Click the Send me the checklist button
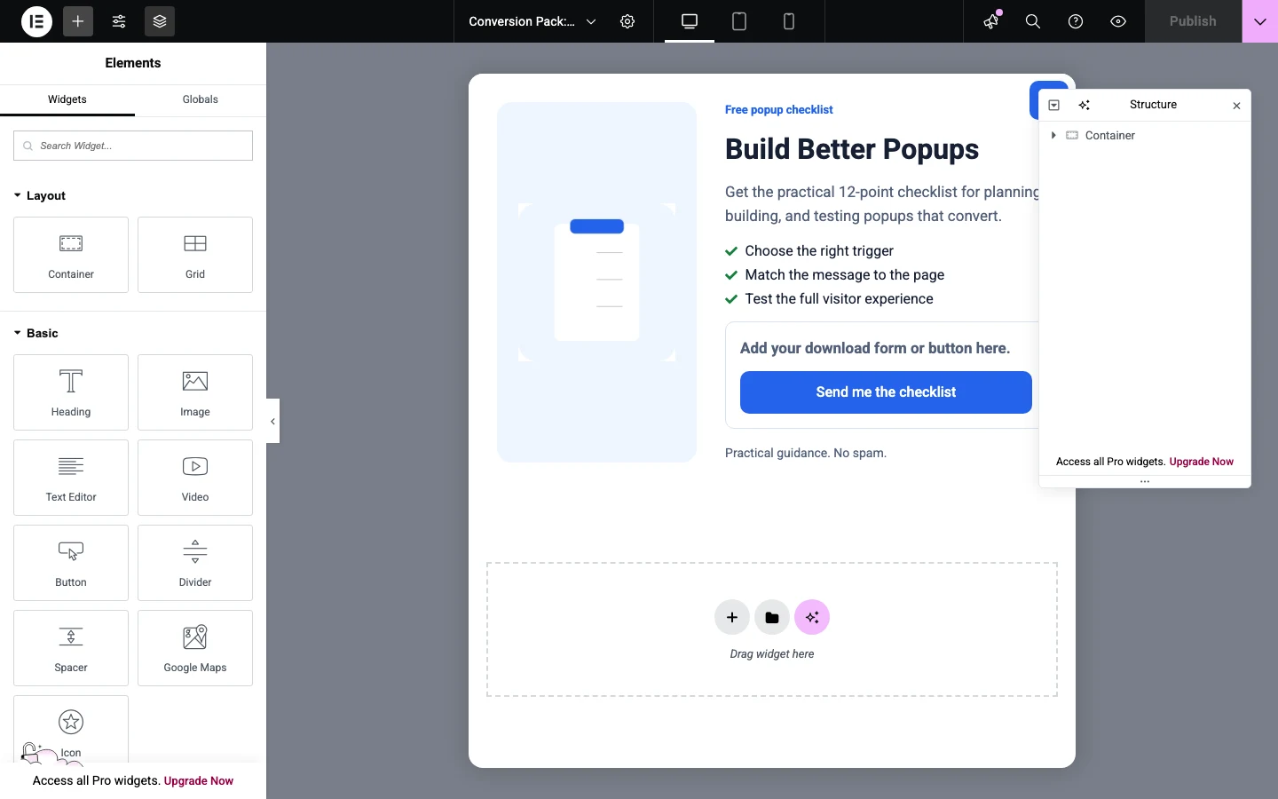Viewport: 1278px width, 799px height. (886, 392)
